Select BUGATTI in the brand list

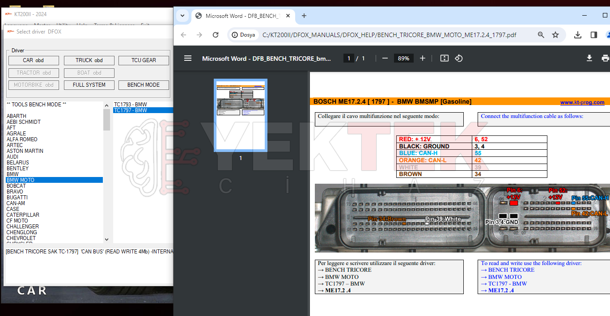pyautogui.click(x=54, y=198)
